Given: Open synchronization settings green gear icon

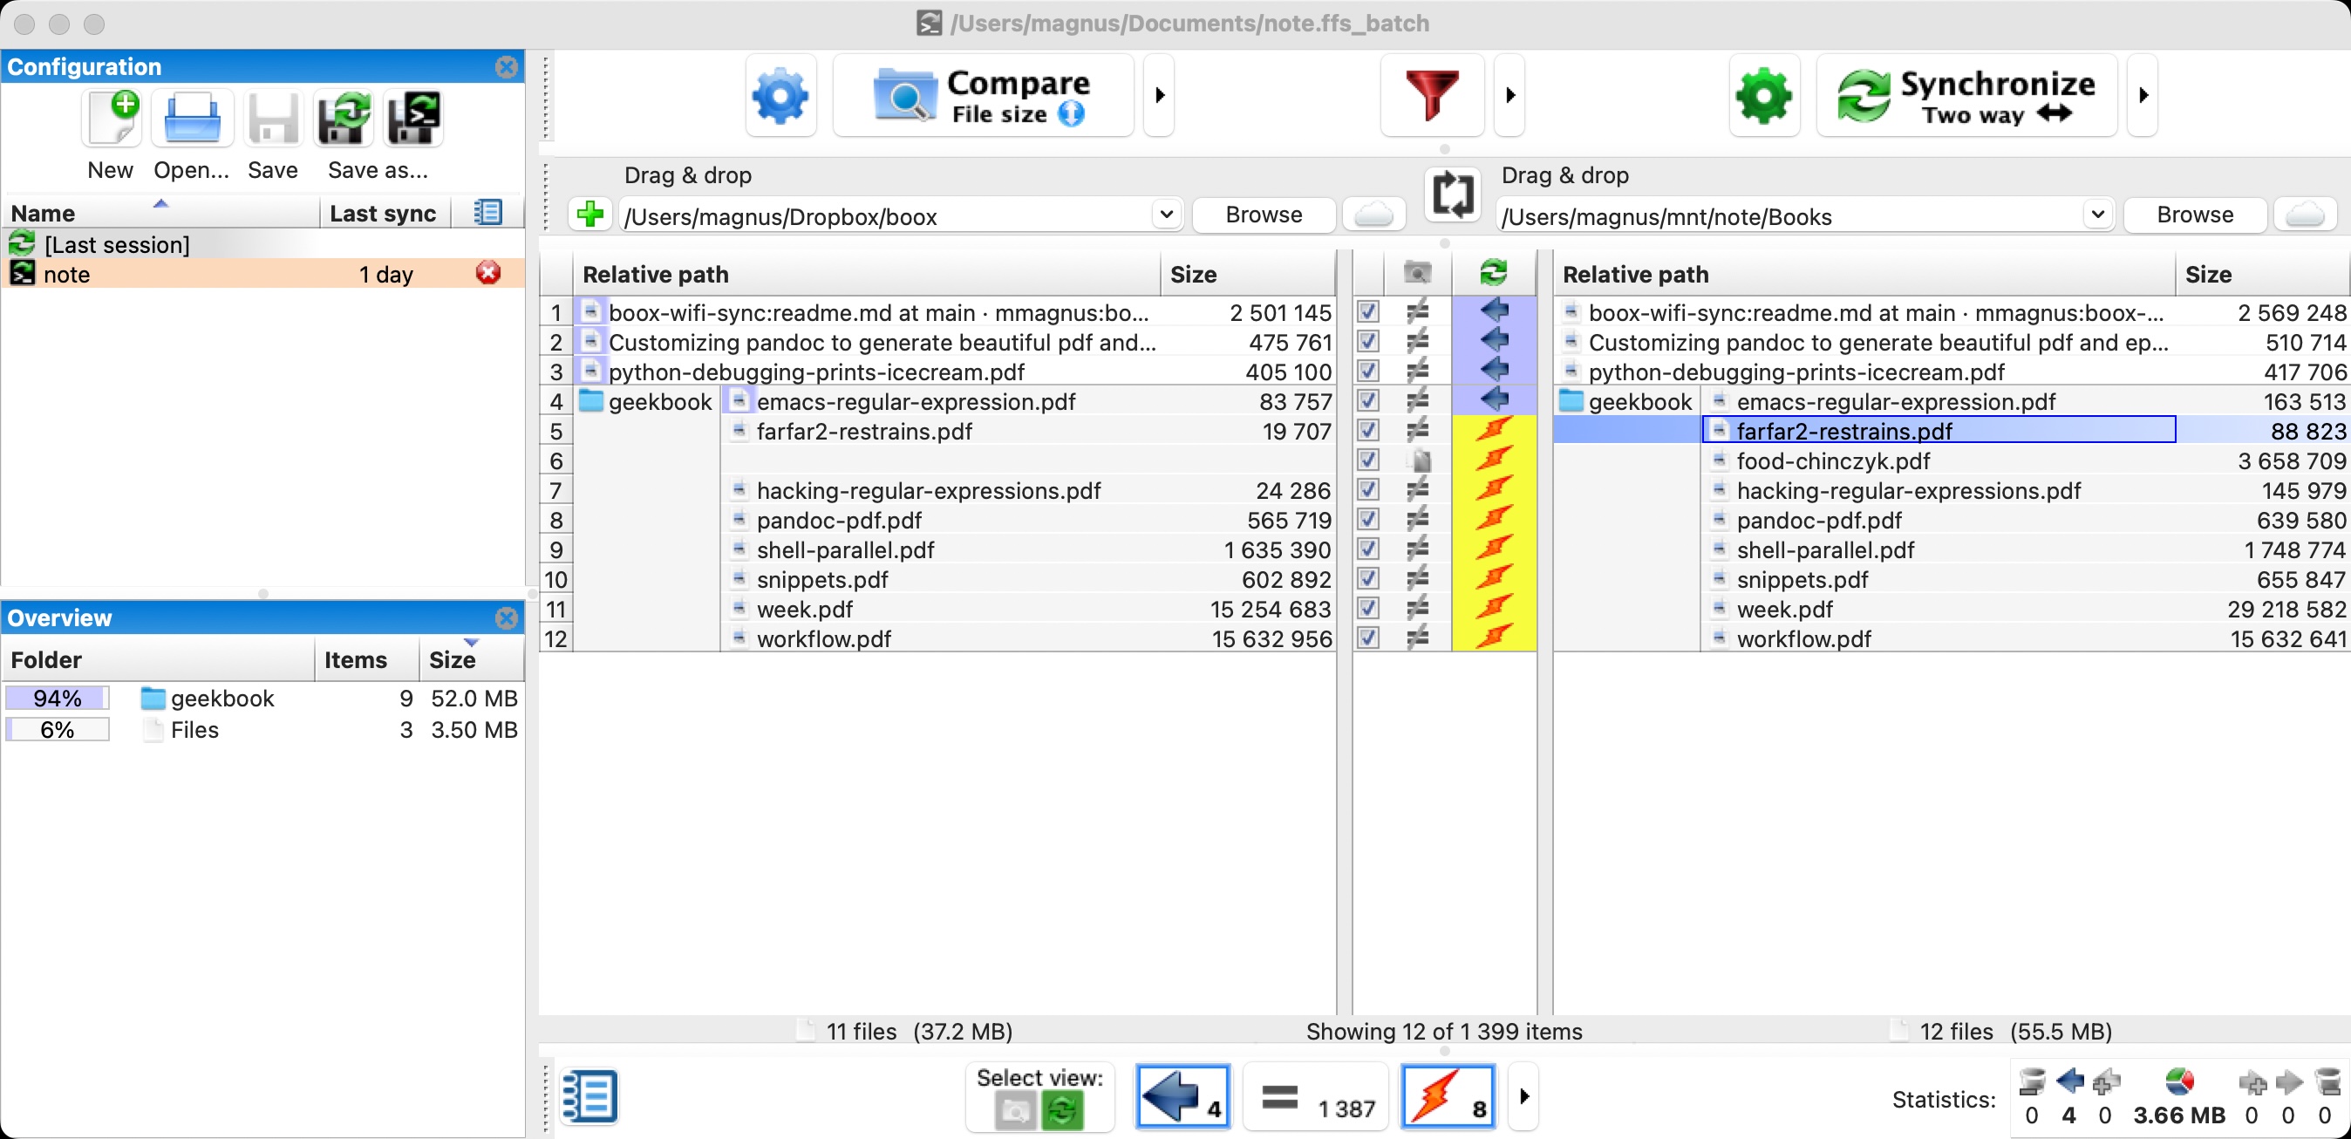Looking at the screenshot, I should point(1763,95).
